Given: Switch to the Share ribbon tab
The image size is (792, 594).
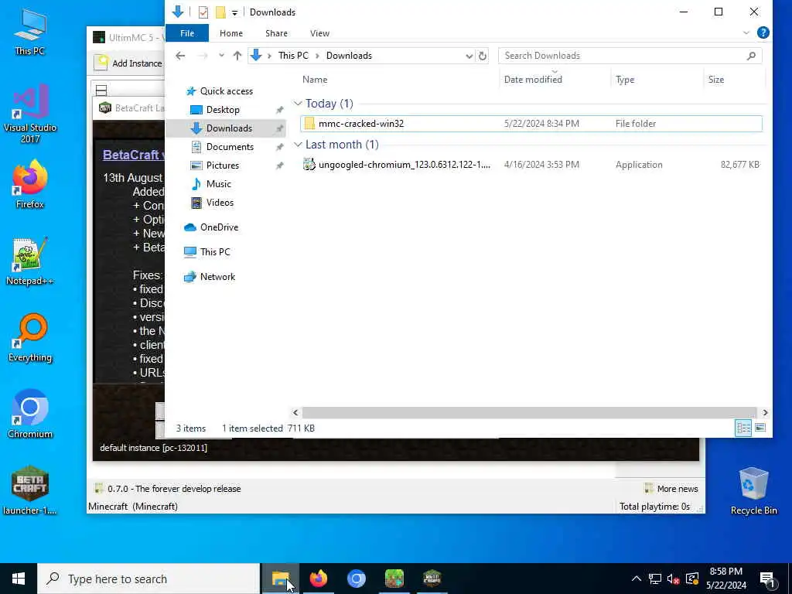Looking at the screenshot, I should [x=276, y=33].
